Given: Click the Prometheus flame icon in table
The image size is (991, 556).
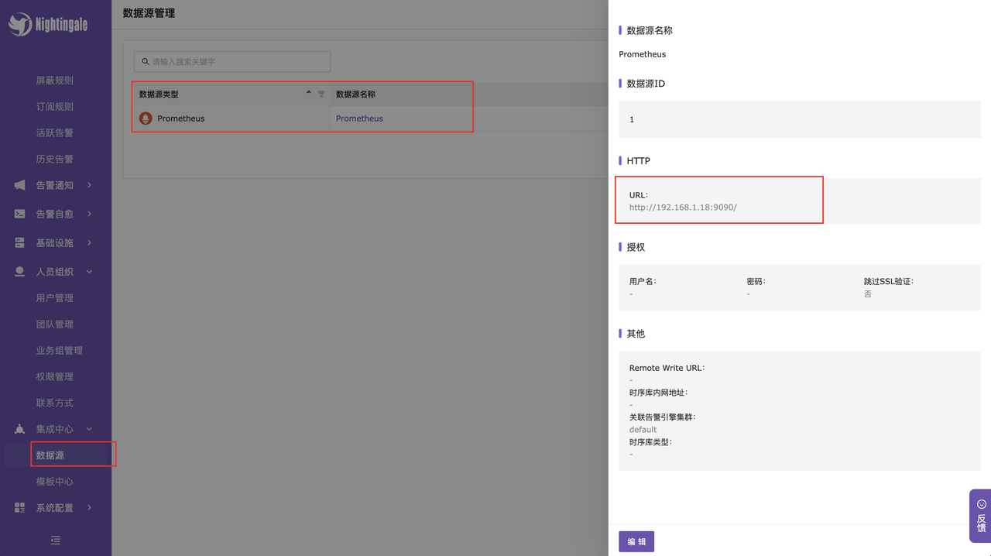Looking at the screenshot, I should pyautogui.click(x=146, y=118).
